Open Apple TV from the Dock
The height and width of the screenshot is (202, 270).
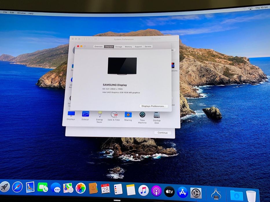pyautogui.click(x=169, y=192)
